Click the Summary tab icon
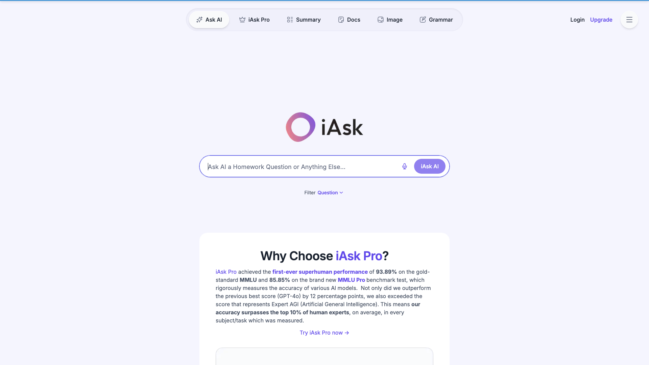This screenshot has width=649, height=365. 290,20
